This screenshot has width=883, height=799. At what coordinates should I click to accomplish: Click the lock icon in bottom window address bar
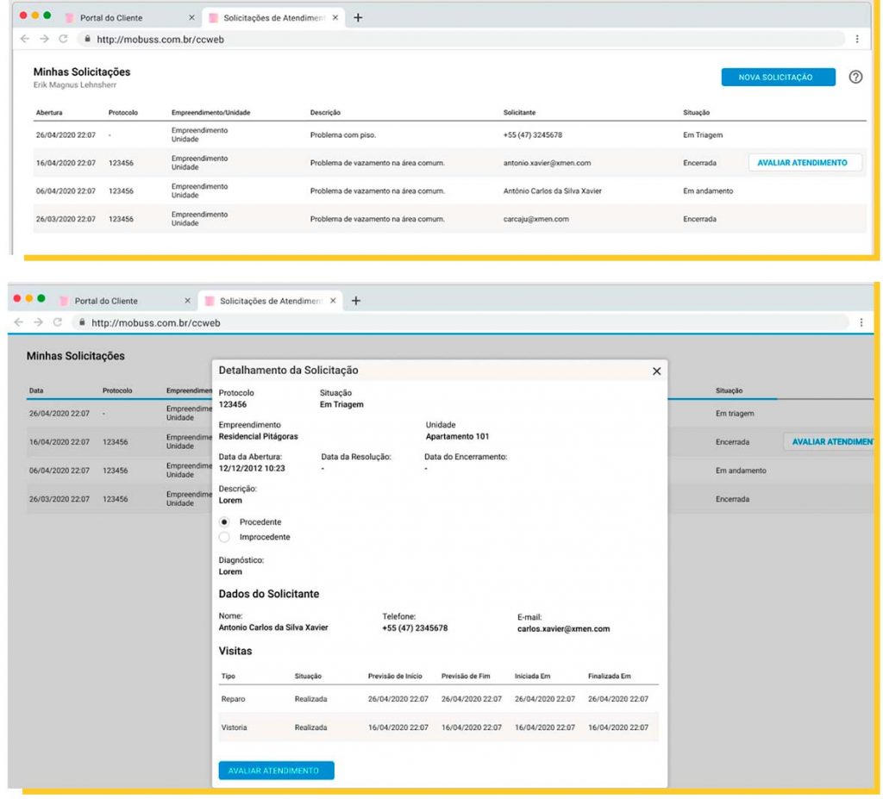pos(82,322)
